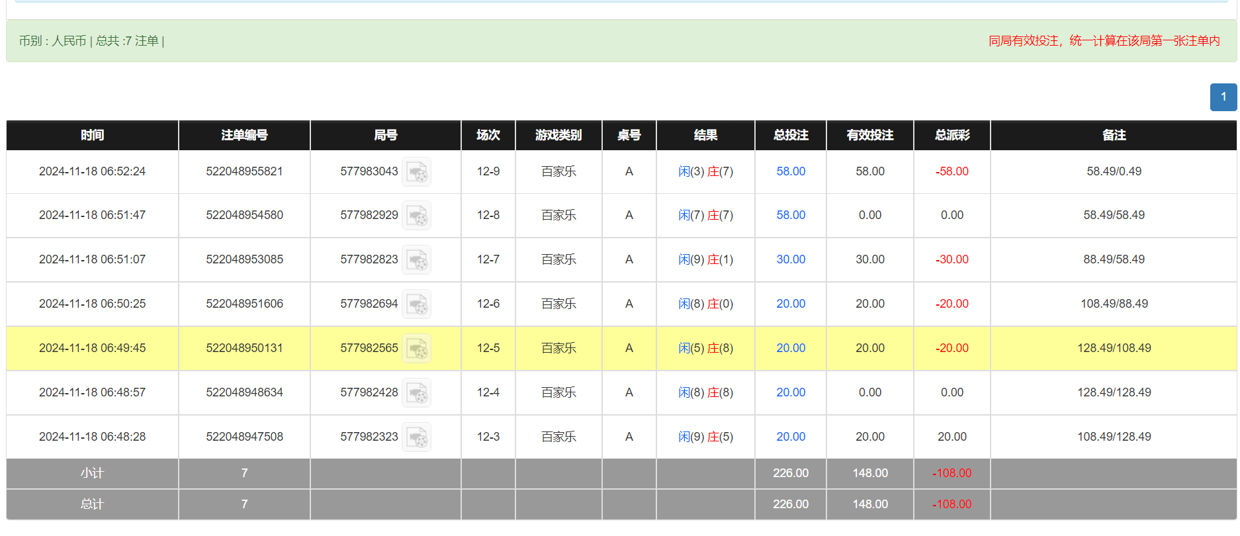Open video replay icon for round 577982929
1240x536 pixels.
[417, 216]
